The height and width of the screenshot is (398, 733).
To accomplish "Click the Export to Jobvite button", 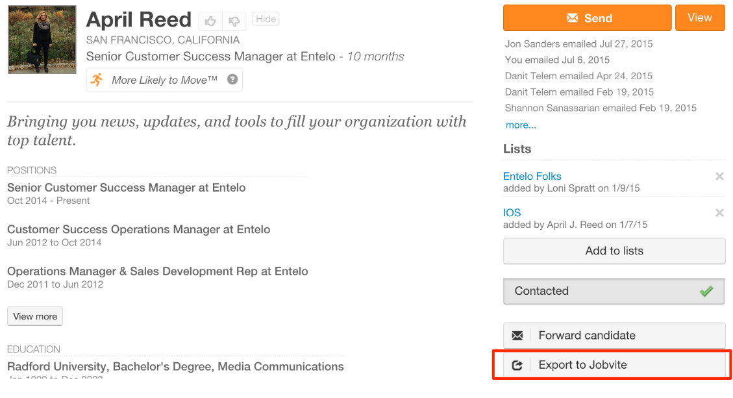I will coord(614,365).
